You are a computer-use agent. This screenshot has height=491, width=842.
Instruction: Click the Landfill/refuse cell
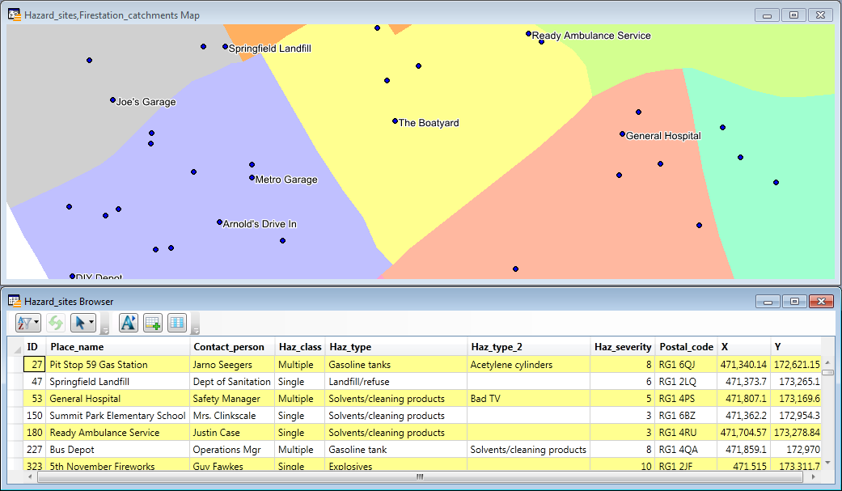(x=396, y=382)
